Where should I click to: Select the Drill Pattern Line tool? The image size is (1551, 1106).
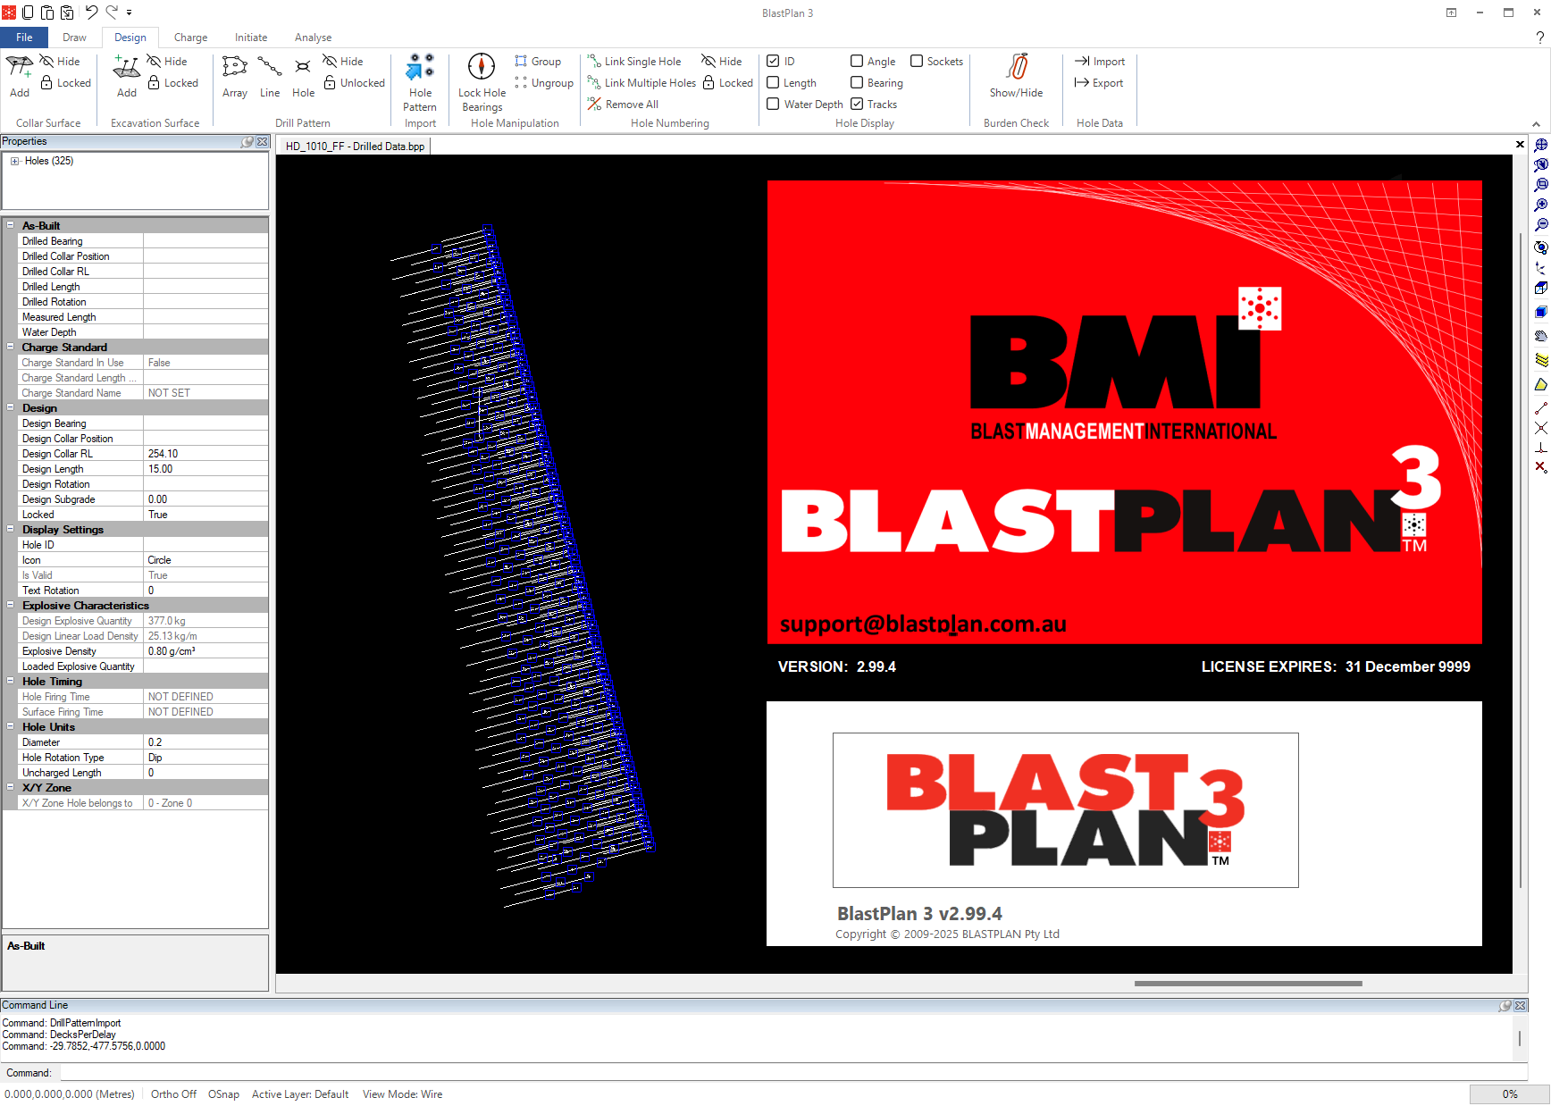[x=270, y=69]
